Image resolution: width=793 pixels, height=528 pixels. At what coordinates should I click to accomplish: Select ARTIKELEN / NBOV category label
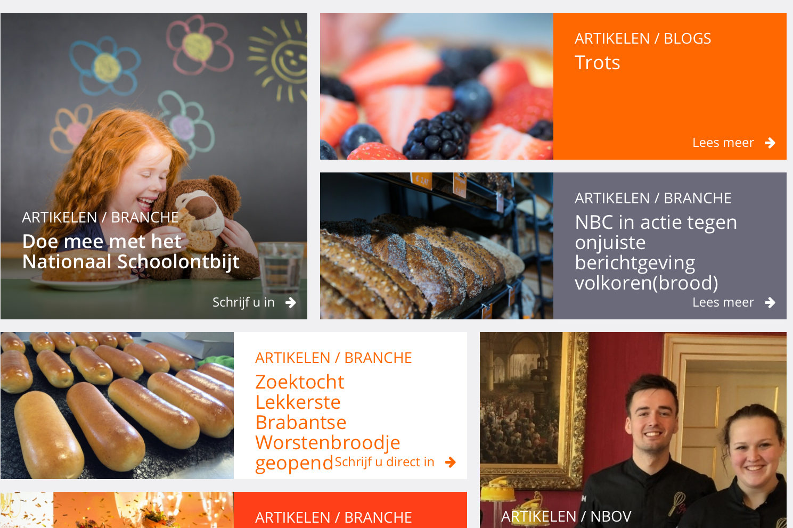pyautogui.click(x=566, y=516)
